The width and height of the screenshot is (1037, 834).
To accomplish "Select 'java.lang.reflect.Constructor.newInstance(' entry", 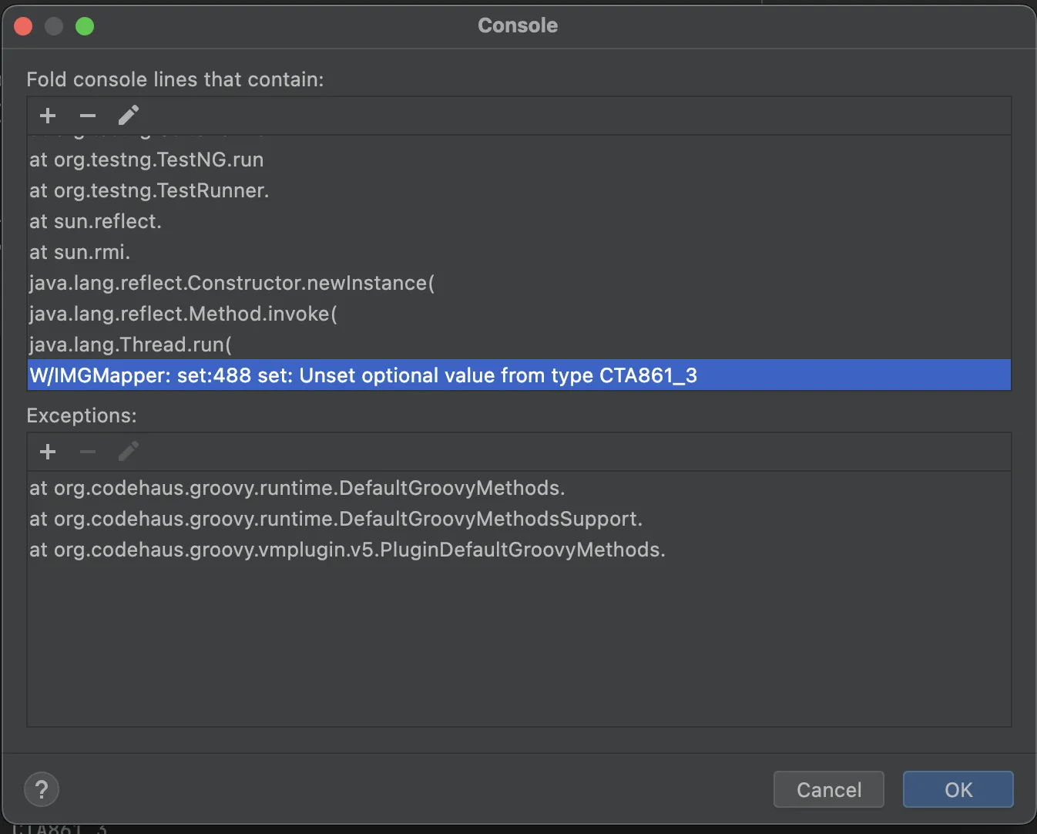I will coord(232,283).
